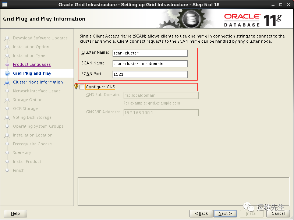Click the Product Languages step bullet
The height and width of the screenshot is (220, 294).
tap(7, 65)
